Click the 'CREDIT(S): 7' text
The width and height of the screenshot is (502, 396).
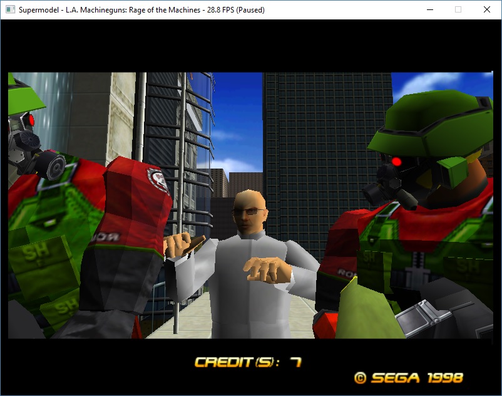[248, 362]
